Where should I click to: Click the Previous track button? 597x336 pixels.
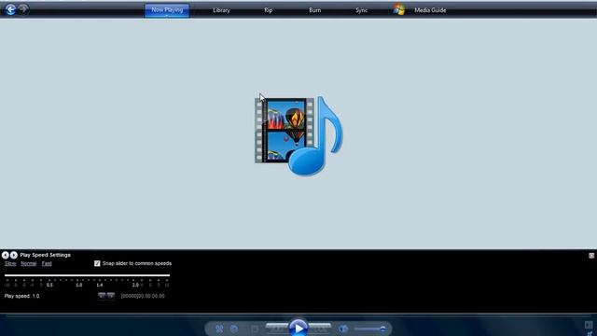click(277, 328)
